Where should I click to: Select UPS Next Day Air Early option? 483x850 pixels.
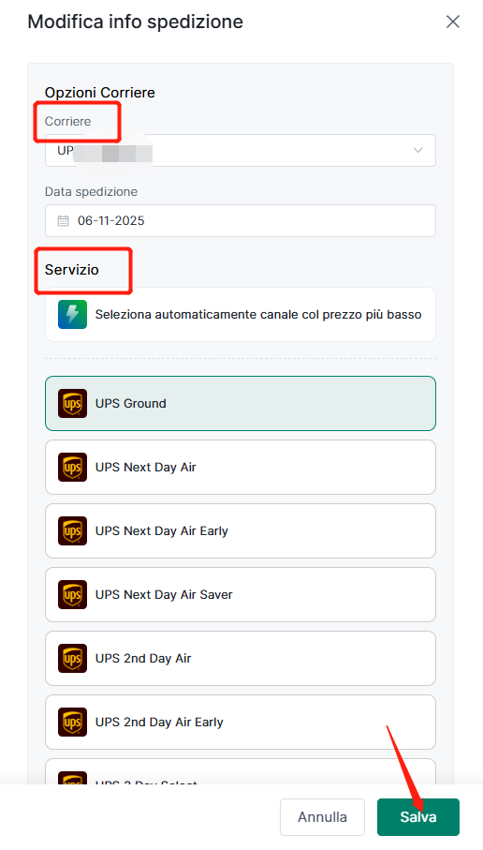click(241, 530)
